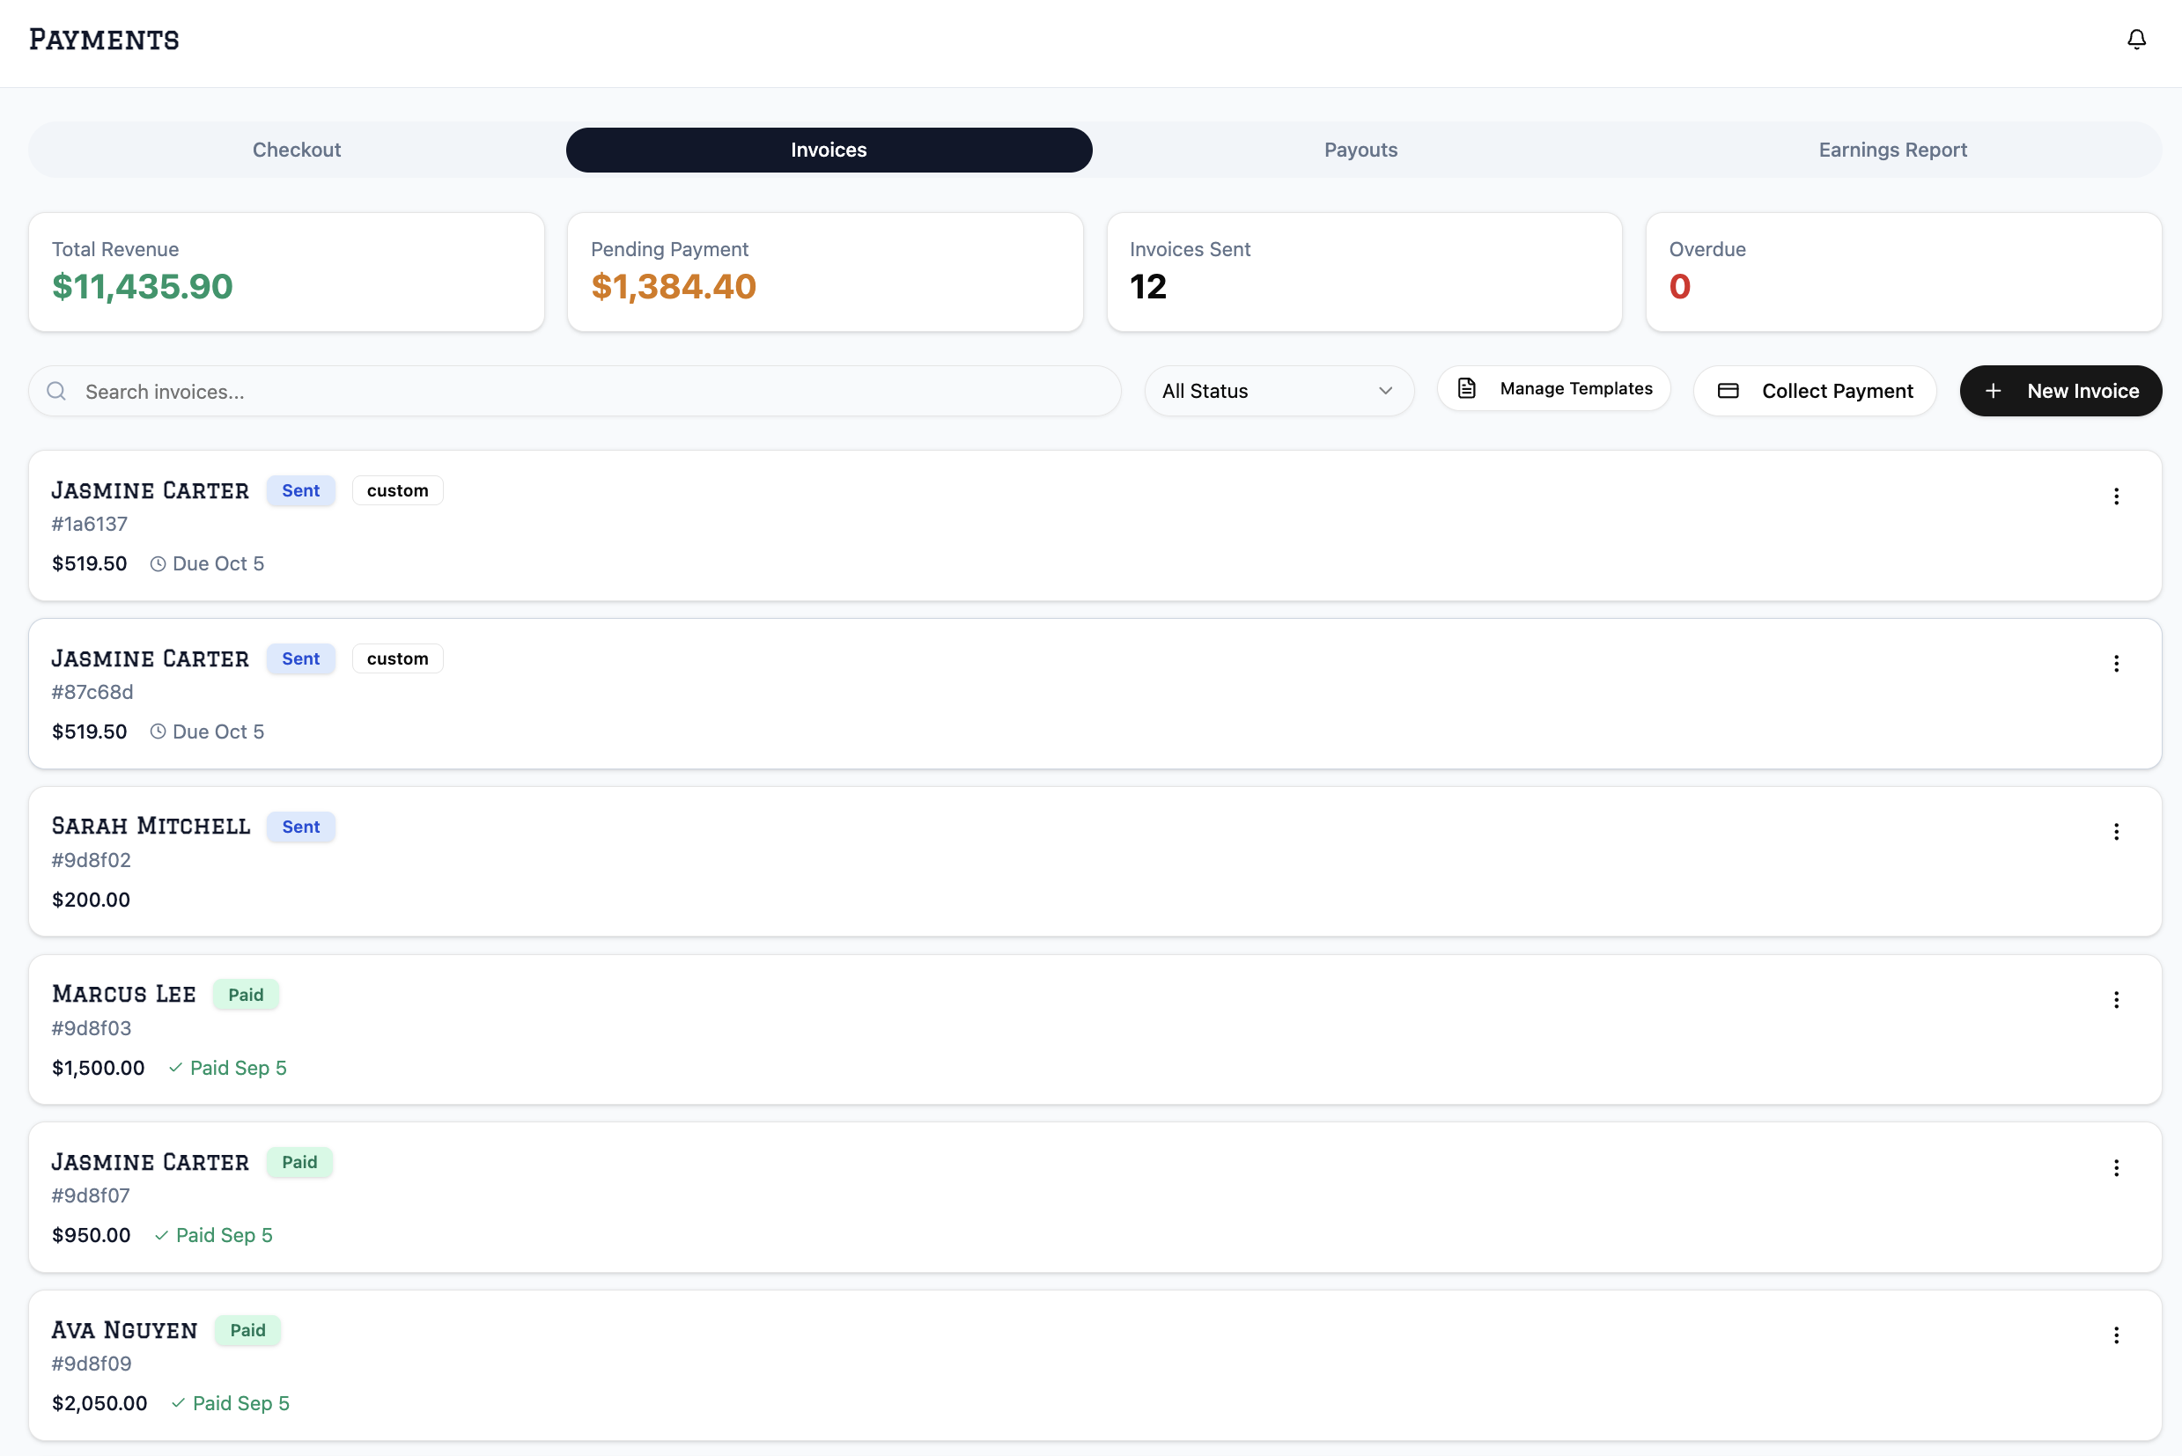The width and height of the screenshot is (2182, 1456).
Task: Click Ava Nguyen's Paid badge
Action: 247,1330
